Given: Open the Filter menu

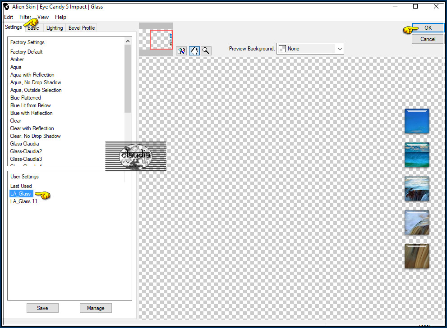Looking at the screenshot, I should pyautogui.click(x=25, y=17).
